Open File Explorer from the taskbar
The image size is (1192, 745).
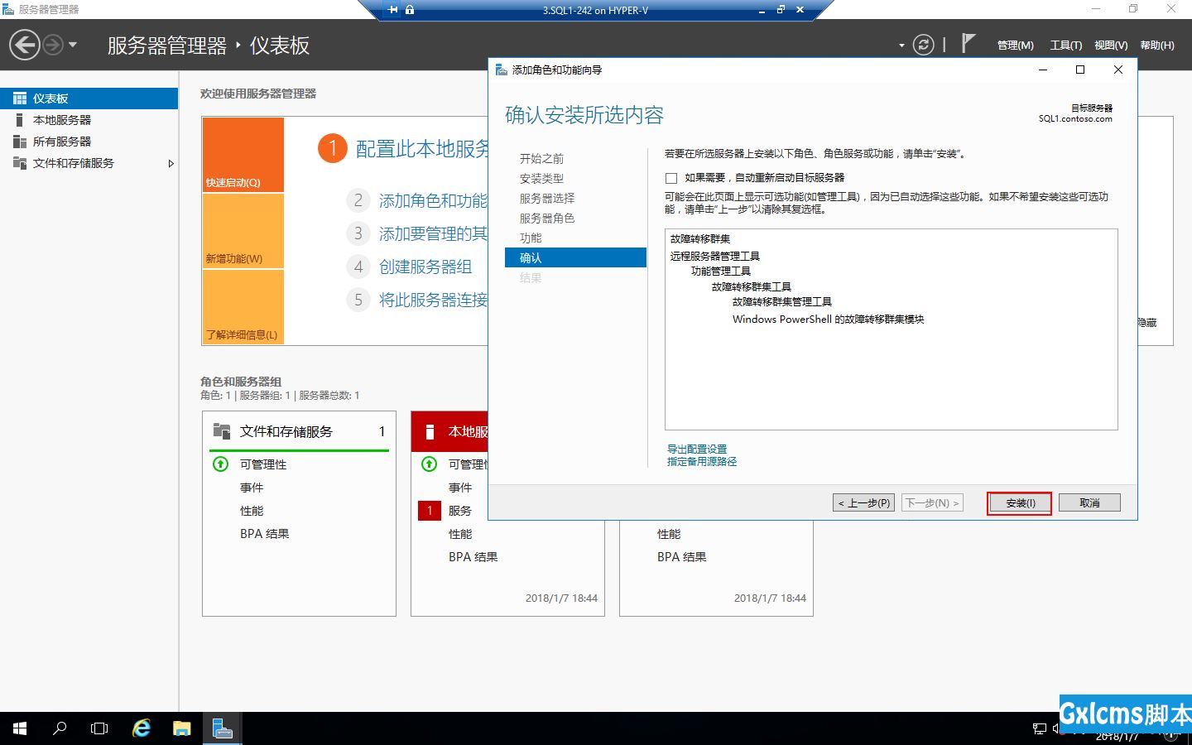coord(182,728)
